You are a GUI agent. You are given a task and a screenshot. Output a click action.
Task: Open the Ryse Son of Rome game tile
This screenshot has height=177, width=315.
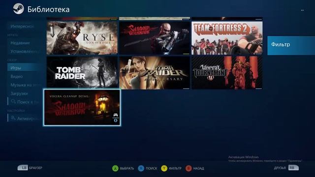(82, 38)
